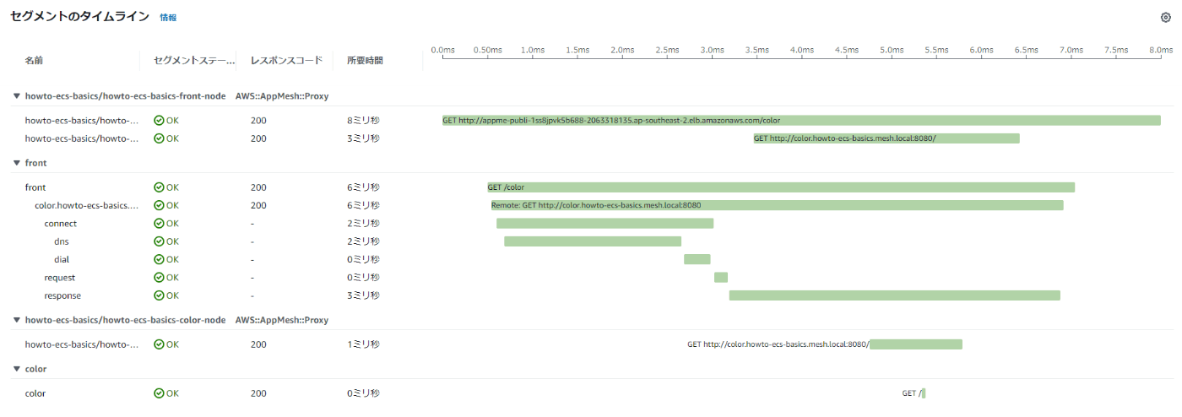Click the 4.0ms tick label on the scale
Viewport: 1182px width, 417px height.
pos(801,50)
